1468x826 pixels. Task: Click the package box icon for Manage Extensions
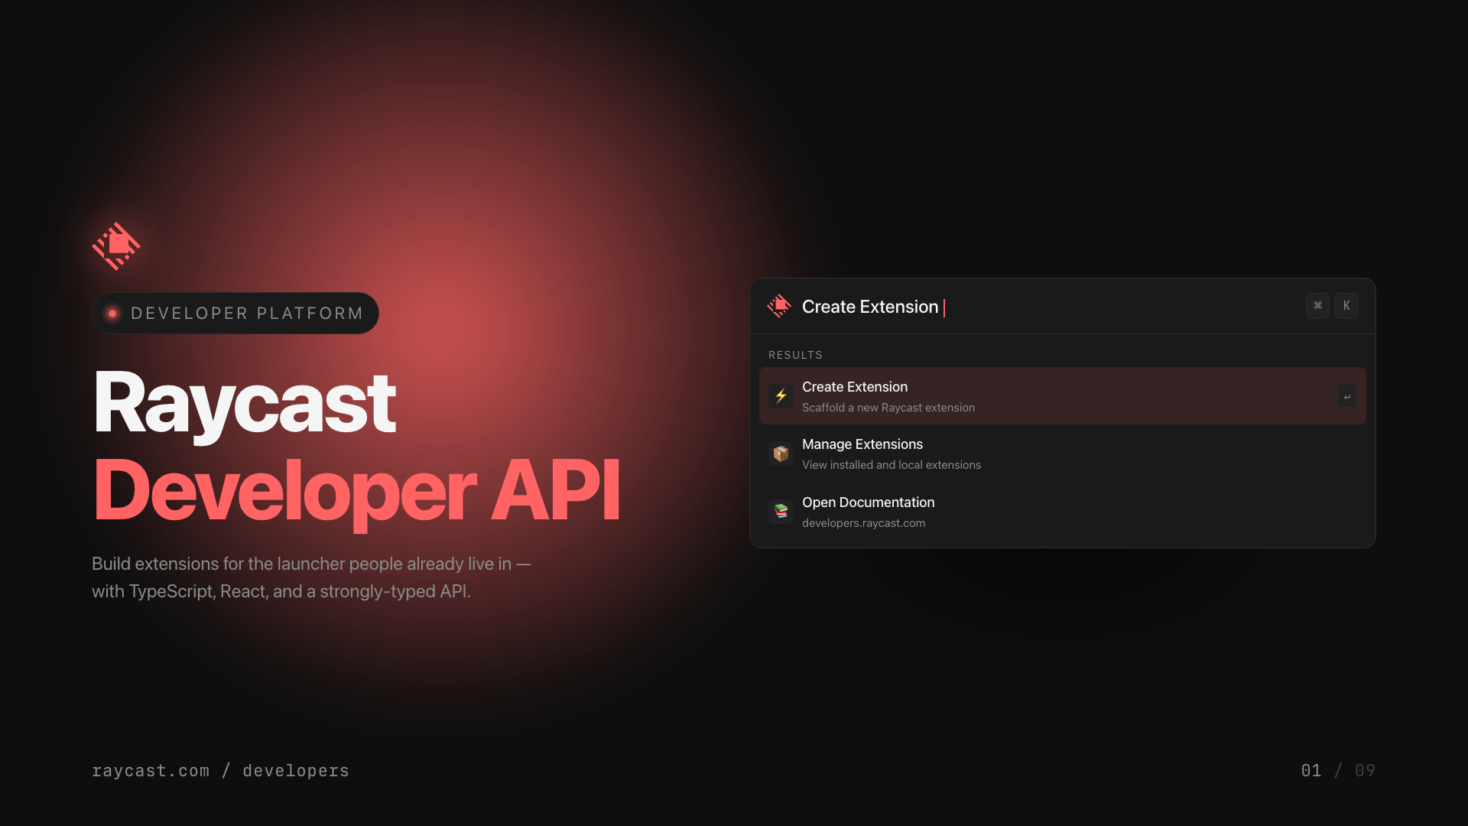click(781, 454)
